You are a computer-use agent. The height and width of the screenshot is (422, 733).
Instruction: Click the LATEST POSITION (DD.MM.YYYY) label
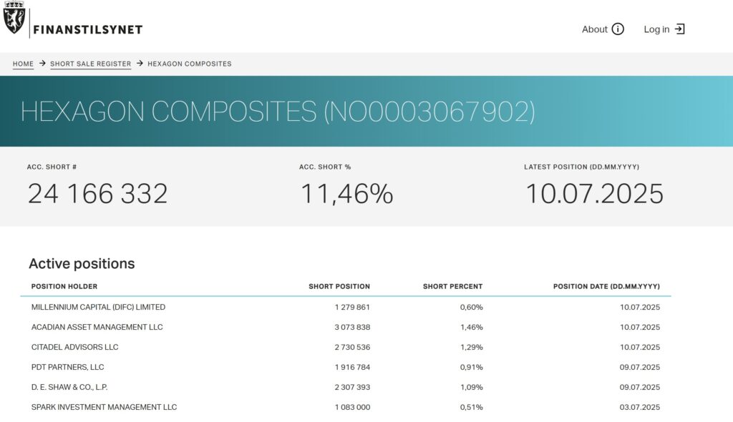click(x=581, y=167)
